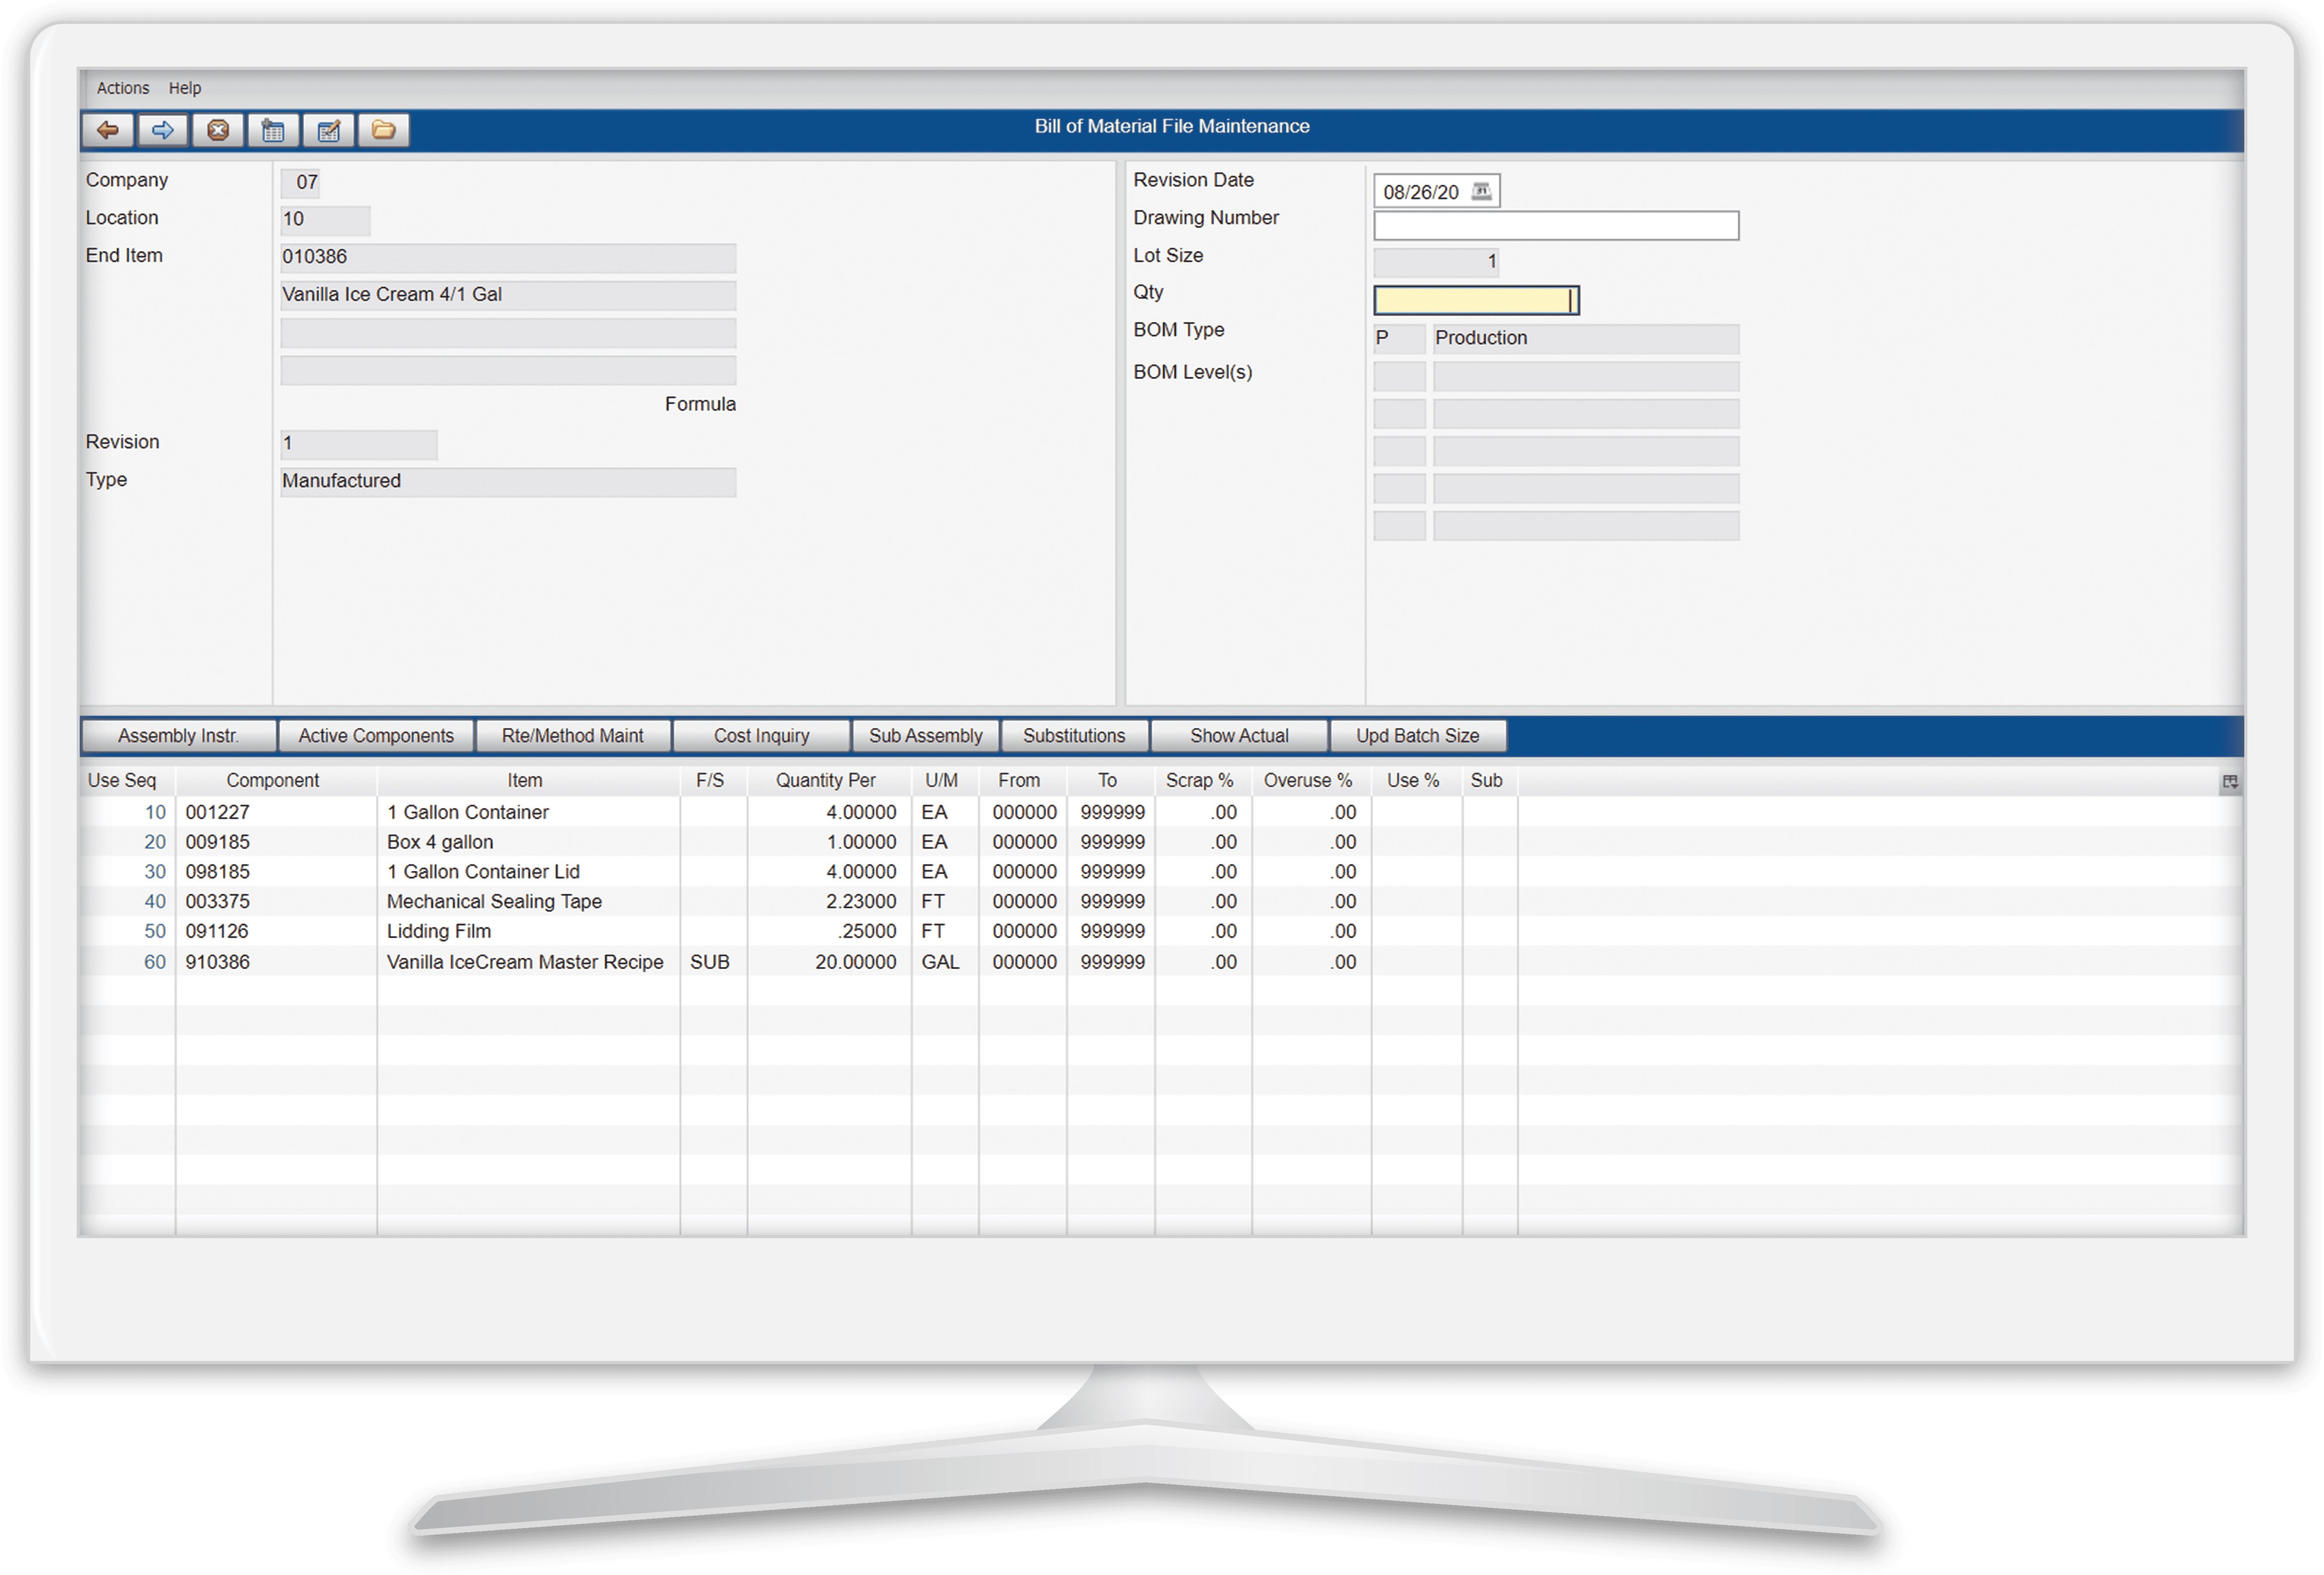2324x1575 pixels.
Task: Open Substitutions
Action: click(x=1074, y=736)
